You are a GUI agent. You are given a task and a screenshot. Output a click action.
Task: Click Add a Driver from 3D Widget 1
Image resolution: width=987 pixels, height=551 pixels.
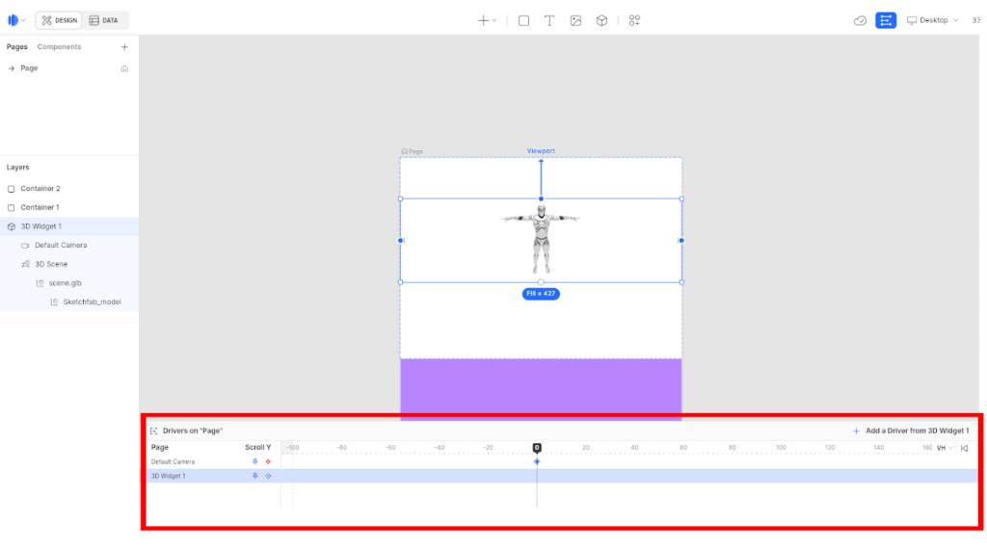(x=910, y=431)
